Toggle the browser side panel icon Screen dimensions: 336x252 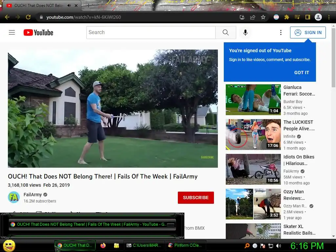(308, 17)
